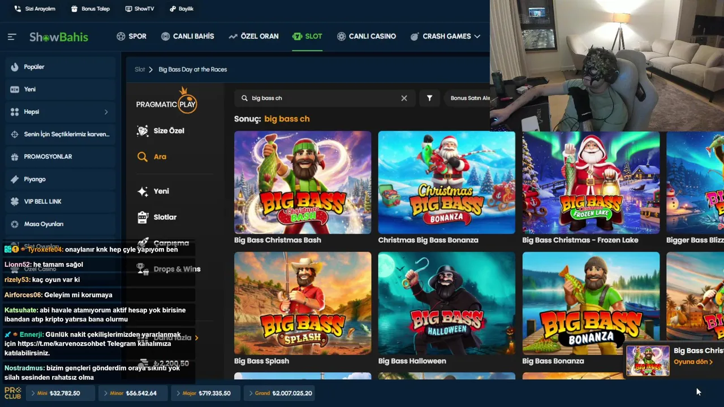Expand the Major jackpot entry

click(x=205, y=393)
